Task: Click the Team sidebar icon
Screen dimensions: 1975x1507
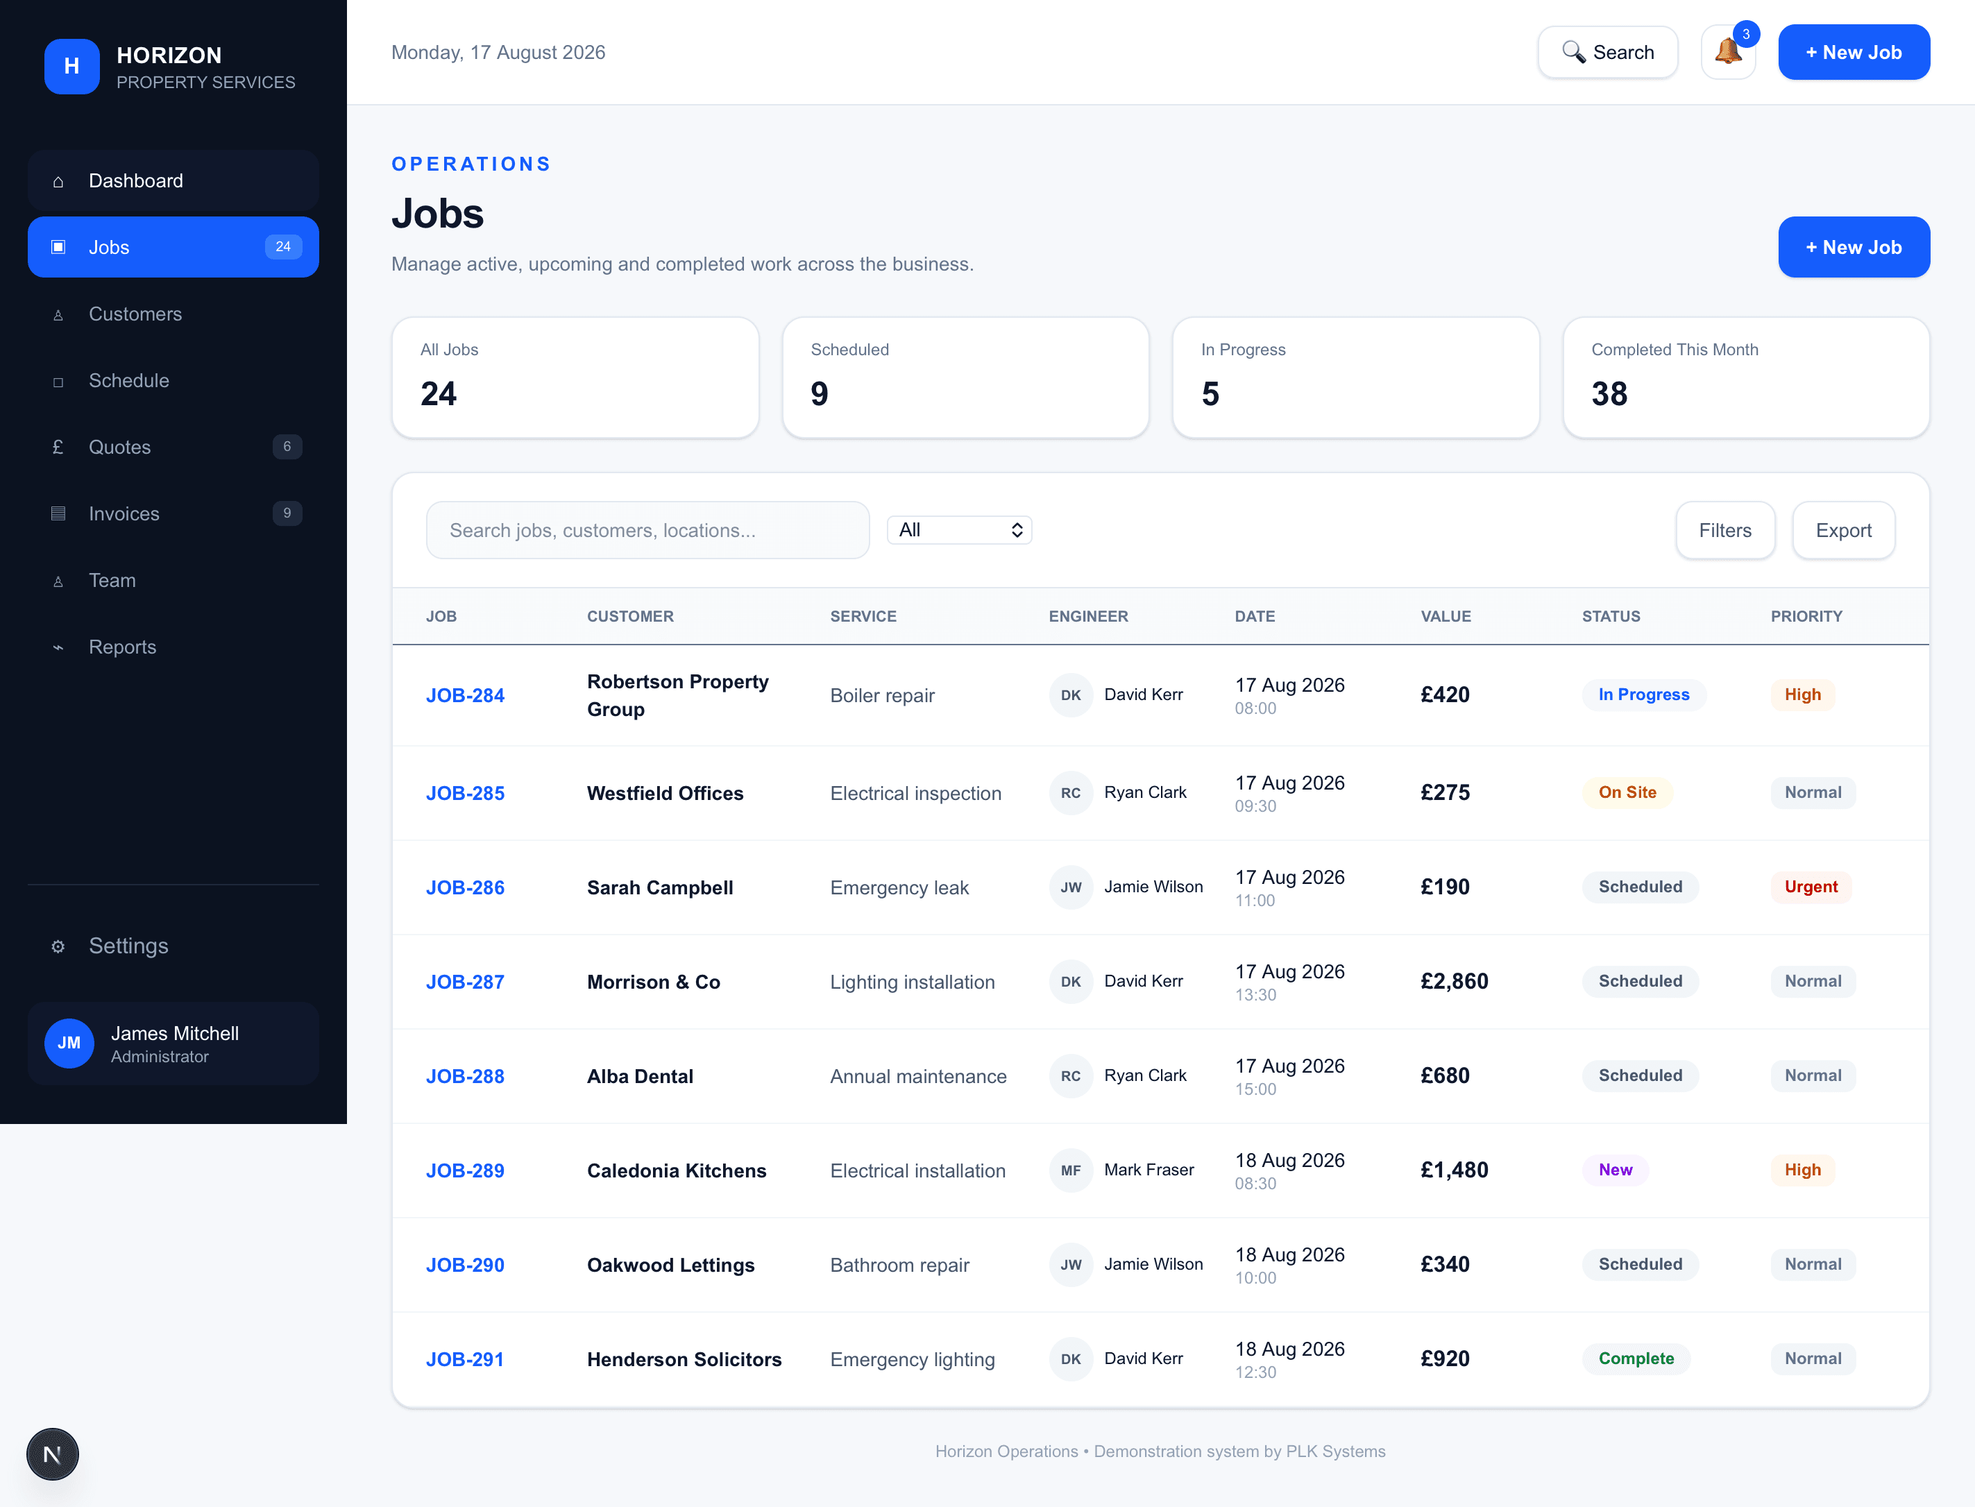Action: point(58,581)
